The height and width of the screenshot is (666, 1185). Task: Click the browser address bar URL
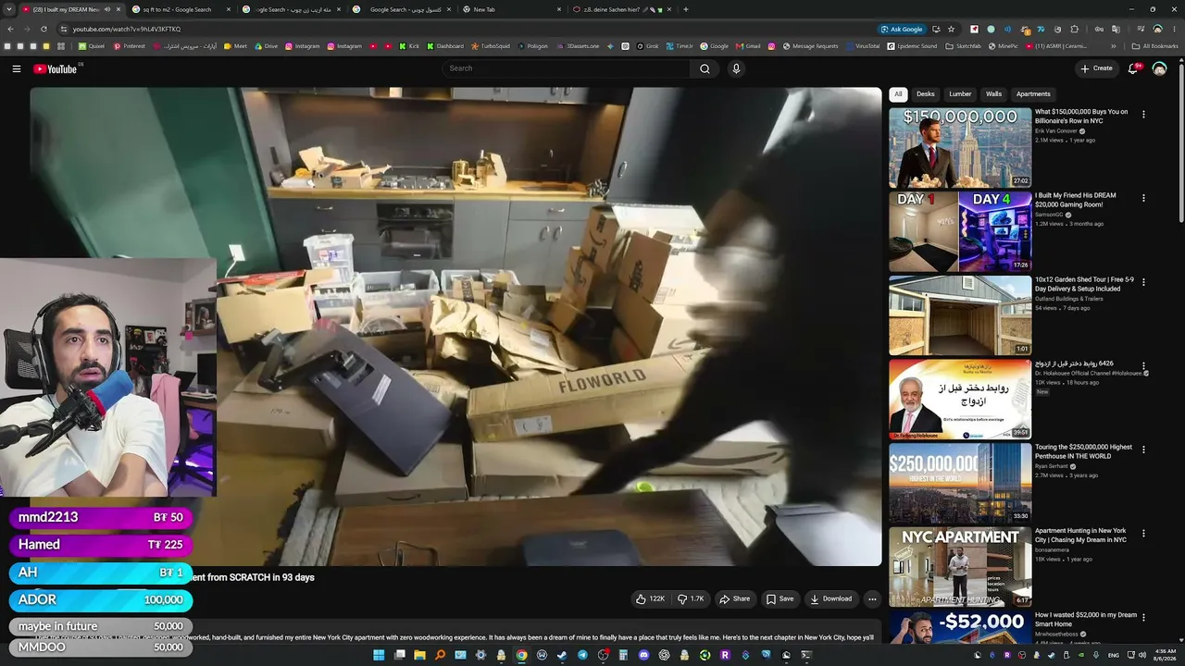(x=127, y=29)
